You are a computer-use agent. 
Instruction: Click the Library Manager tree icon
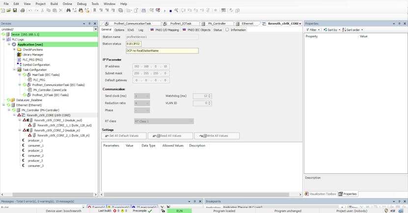tap(19, 54)
